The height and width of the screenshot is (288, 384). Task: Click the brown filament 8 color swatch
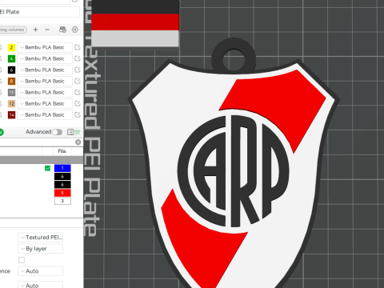pos(11,81)
